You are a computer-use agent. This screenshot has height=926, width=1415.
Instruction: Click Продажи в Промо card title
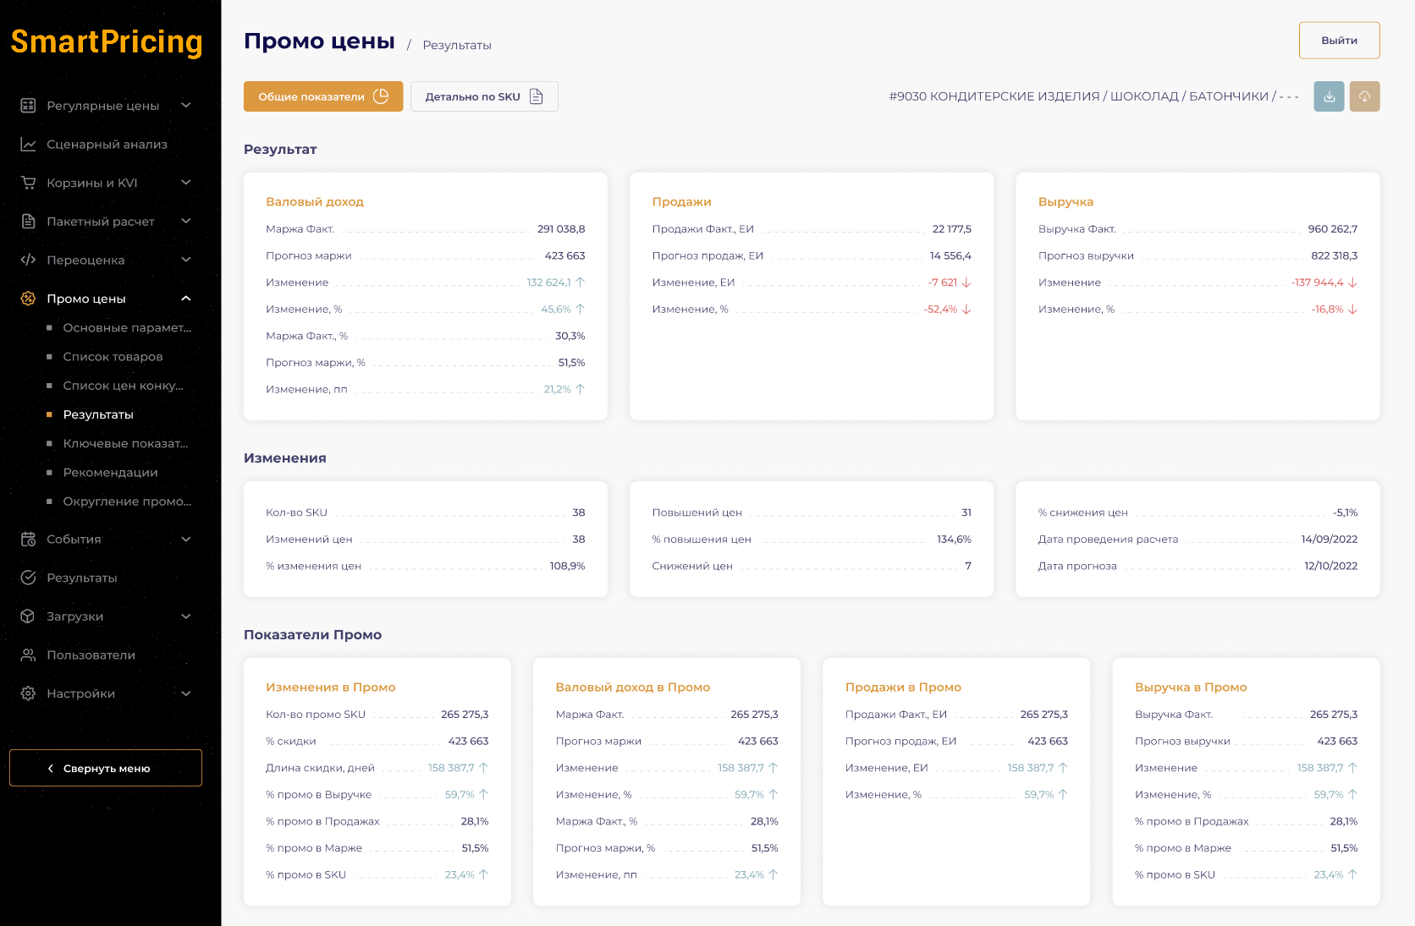coord(903,688)
